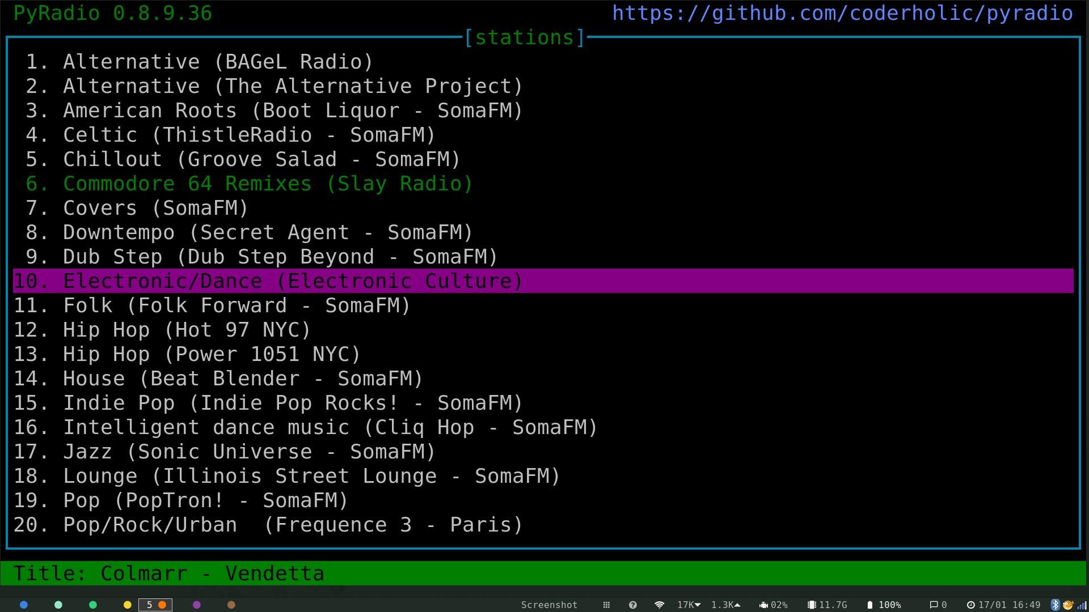Click the Bluetooth tray icon
The height and width of the screenshot is (612, 1089).
point(1055,605)
